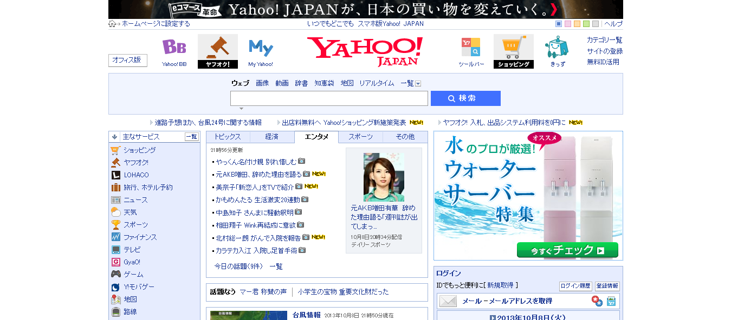This screenshot has height=320, width=731.
Task: Switch to the その他 tab
Action: pyautogui.click(x=405, y=137)
